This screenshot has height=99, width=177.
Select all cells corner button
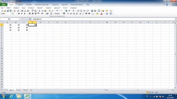tap(2, 22)
